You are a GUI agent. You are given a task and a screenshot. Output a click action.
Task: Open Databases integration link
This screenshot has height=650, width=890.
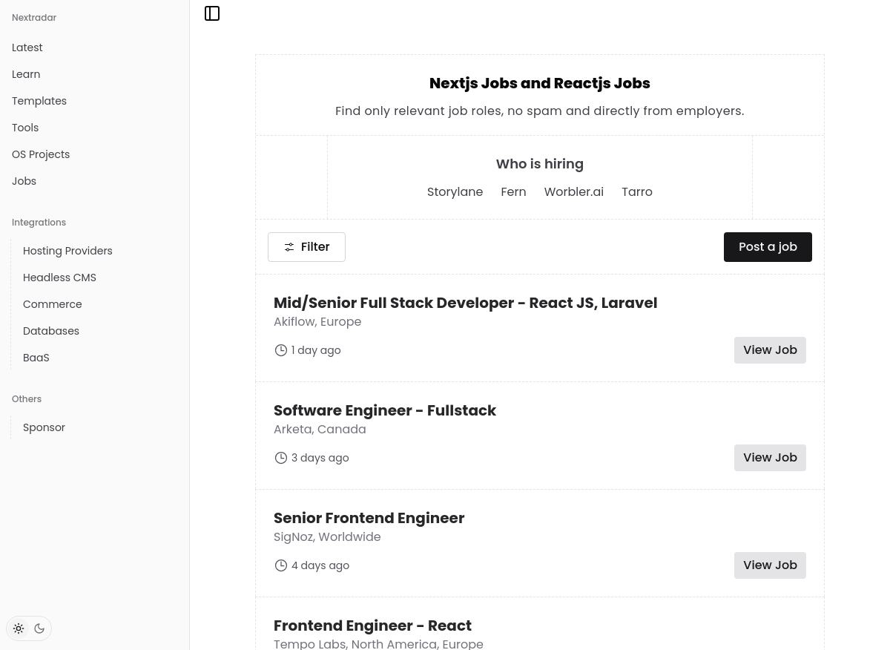click(x=51, y=331)
